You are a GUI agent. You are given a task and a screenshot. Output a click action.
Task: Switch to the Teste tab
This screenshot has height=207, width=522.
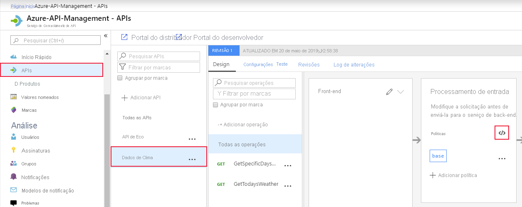[x=282, y=64]
